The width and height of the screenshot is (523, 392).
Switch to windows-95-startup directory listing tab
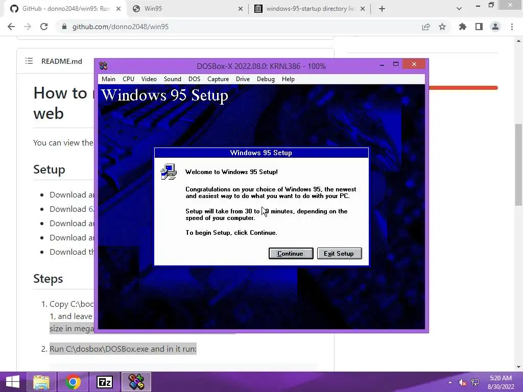pyautogui.click(x=310, y=9)
